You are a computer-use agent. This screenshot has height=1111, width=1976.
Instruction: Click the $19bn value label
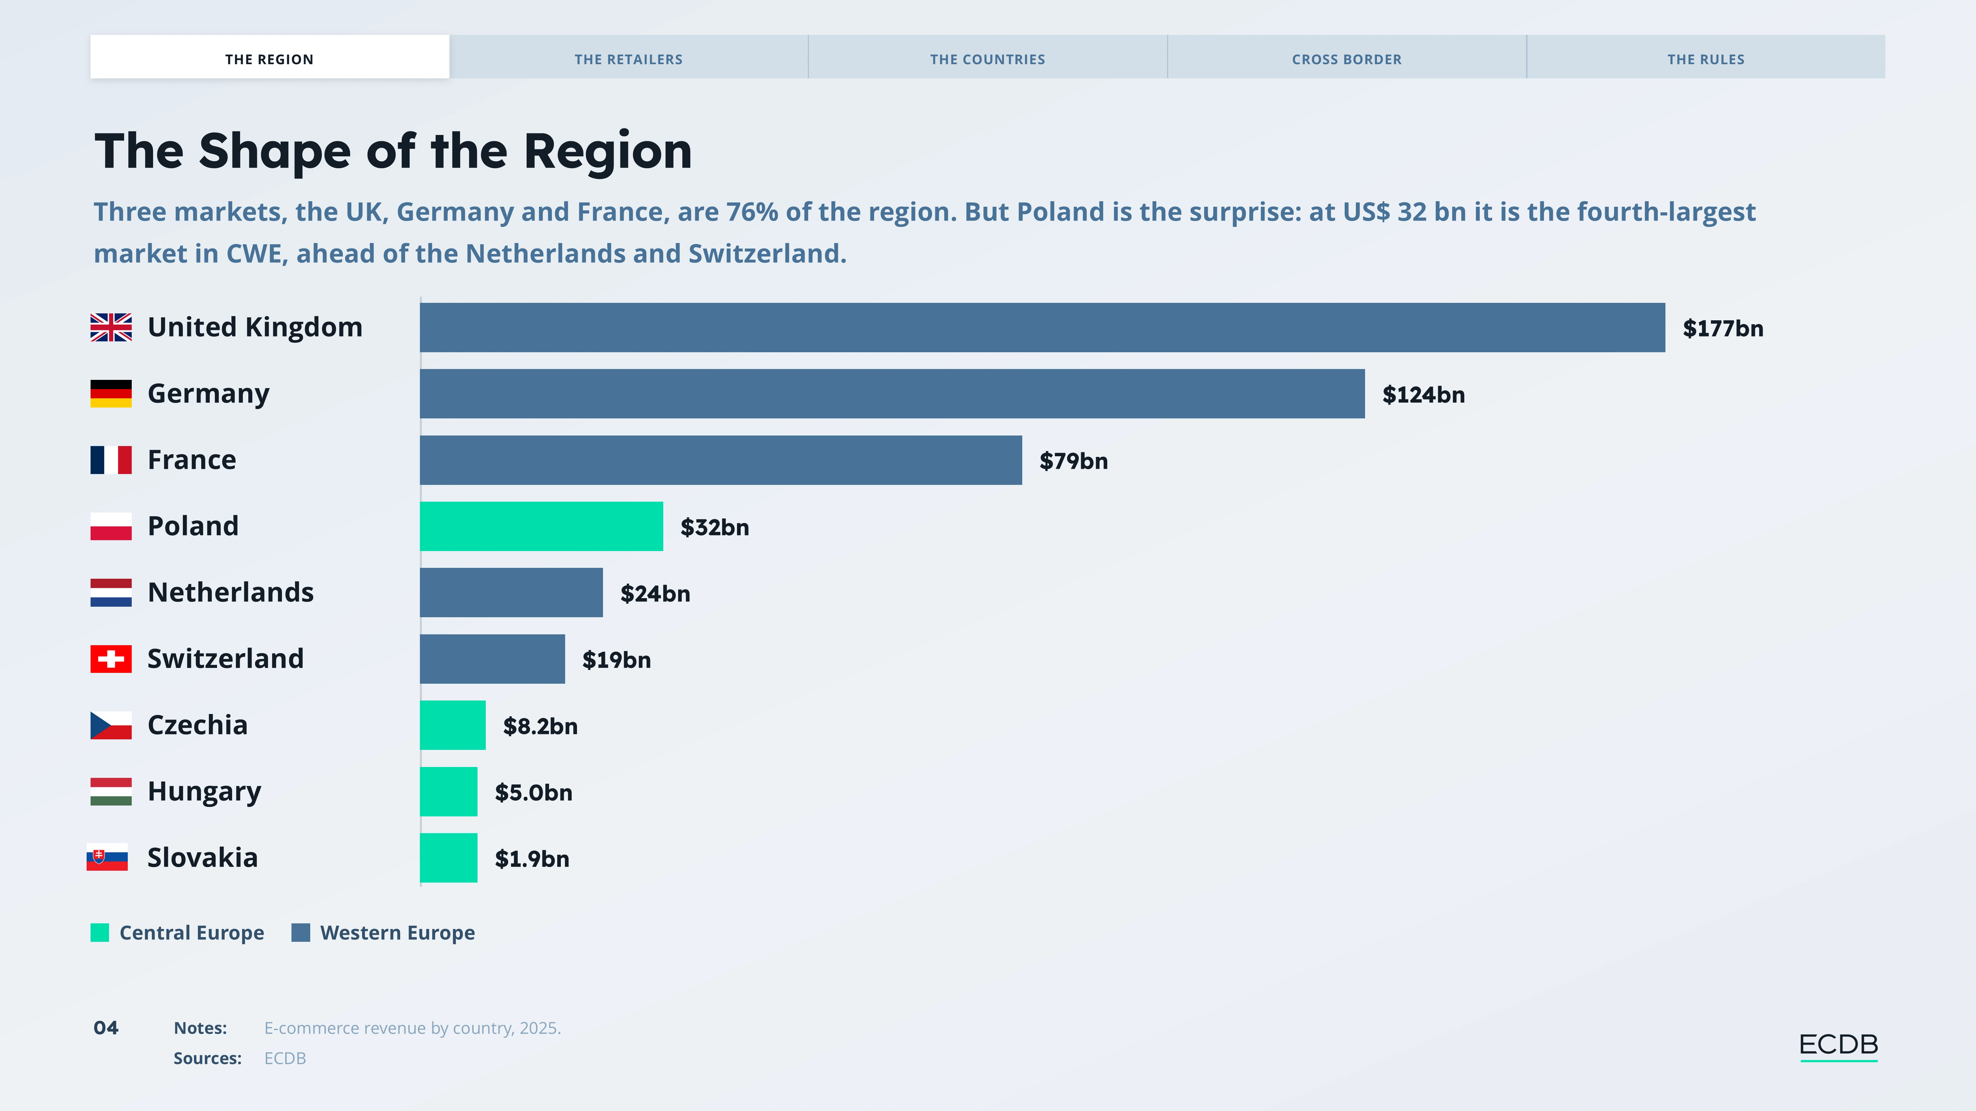coord(617,660)
